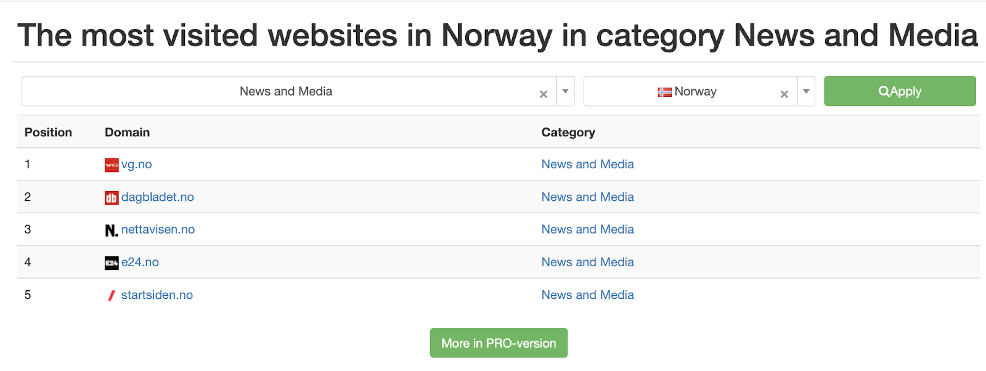Open the vg.no domain link

[x=137, y=165]
